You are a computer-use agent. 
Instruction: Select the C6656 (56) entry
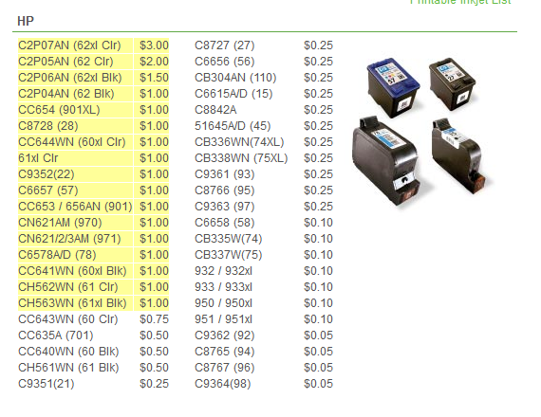(x=225, y=62)
